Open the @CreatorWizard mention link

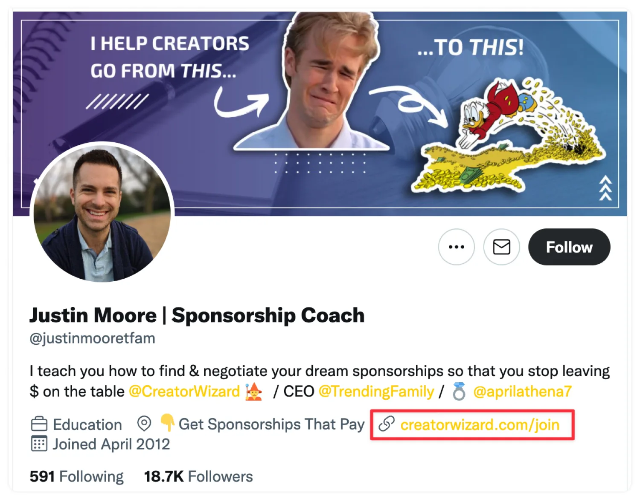(184, 392)
